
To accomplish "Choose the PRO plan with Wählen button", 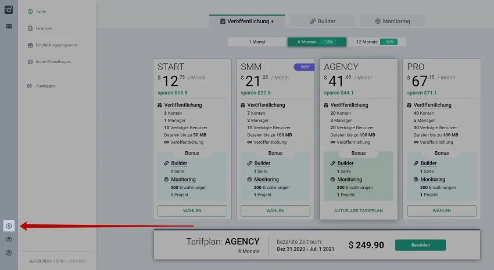I will 442,211.
